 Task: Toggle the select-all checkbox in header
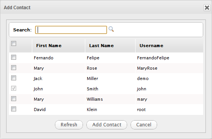pyautogui.click(x=14, y=44)
